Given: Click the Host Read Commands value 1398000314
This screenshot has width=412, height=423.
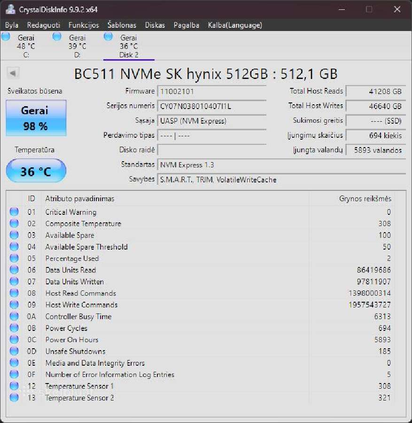Looking at the screenshot, I should point(369,293).
